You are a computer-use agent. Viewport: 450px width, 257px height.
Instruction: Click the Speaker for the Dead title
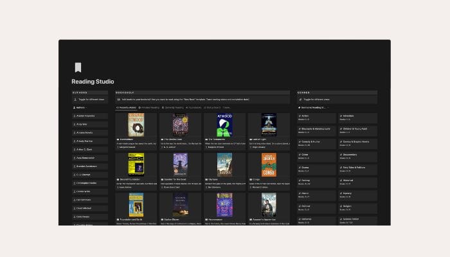(175, 179)
